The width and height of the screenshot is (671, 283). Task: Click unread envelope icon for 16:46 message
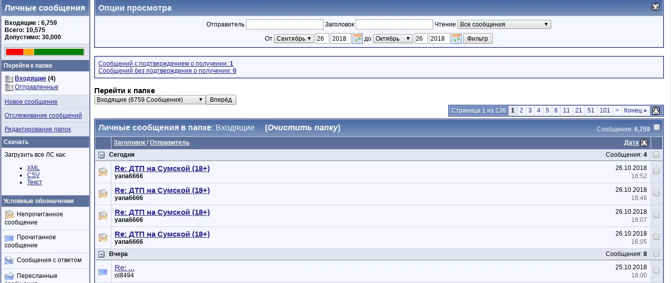tap(103, 194)
